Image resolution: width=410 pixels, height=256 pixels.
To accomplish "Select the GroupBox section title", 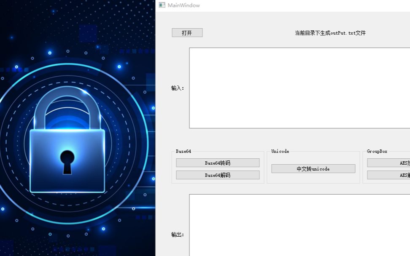I will coord(377,151).
